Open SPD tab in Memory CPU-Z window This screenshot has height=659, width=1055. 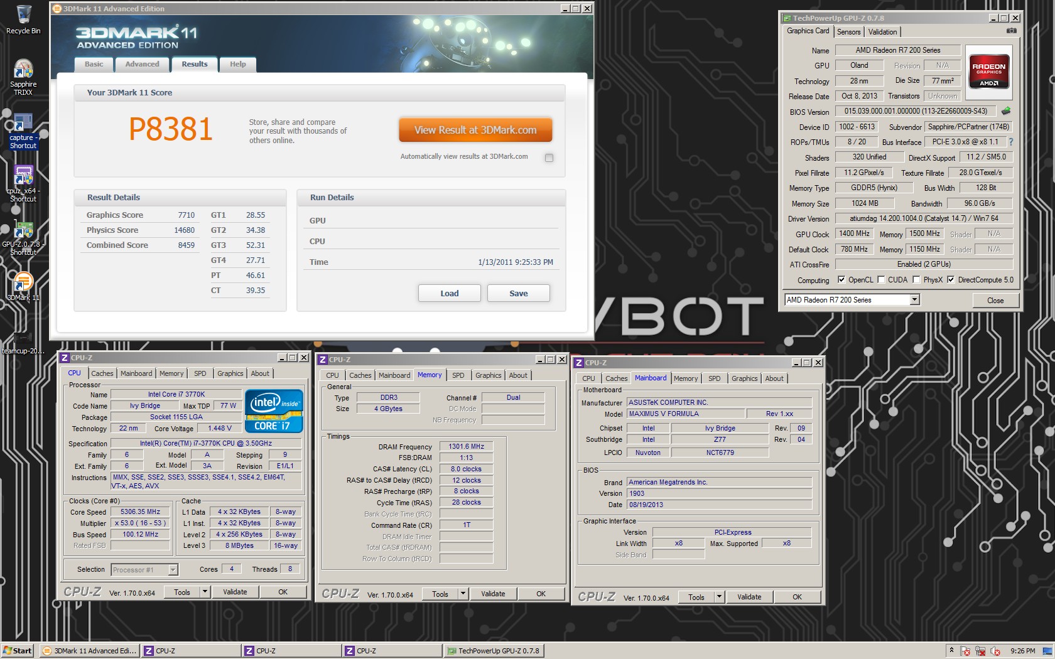tap(458, 375)
